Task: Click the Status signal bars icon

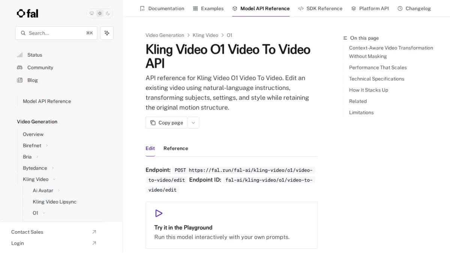Action: click(20, 55)
